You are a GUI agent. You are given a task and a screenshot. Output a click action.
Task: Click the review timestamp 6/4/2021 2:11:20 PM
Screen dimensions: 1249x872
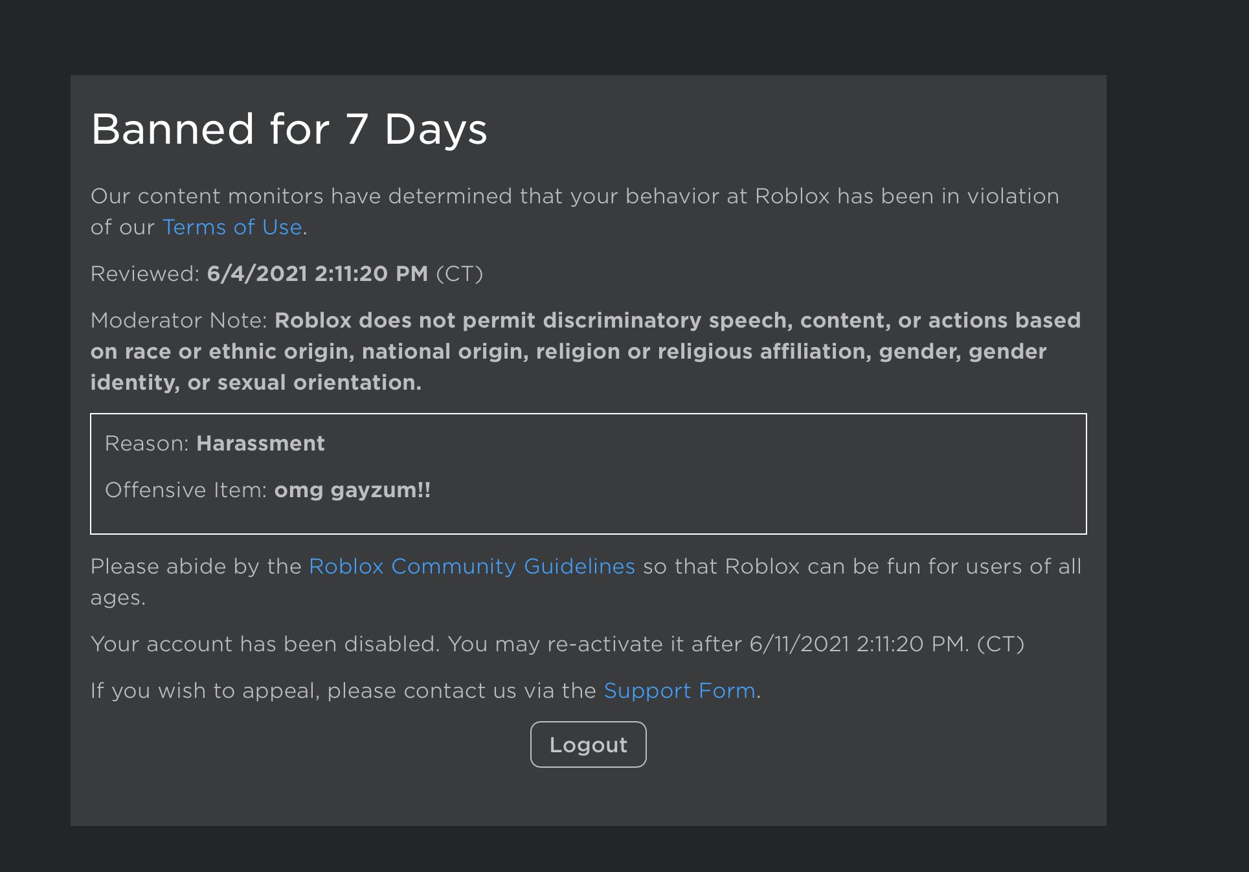pos(317,274)
